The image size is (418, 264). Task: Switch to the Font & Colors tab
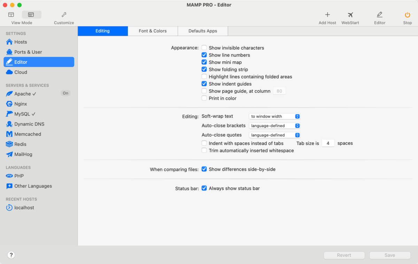(x=153, y=31)
